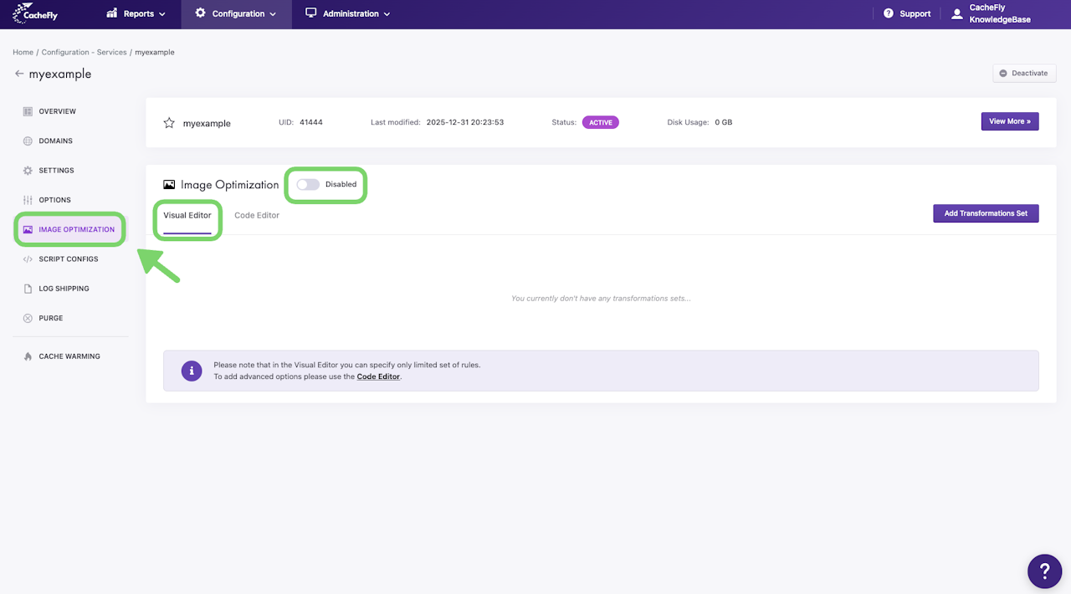1071x594 pixels.
Task: Select IMAGE OPTIMIZATION in the sidebar
Action: coord(77,229)
